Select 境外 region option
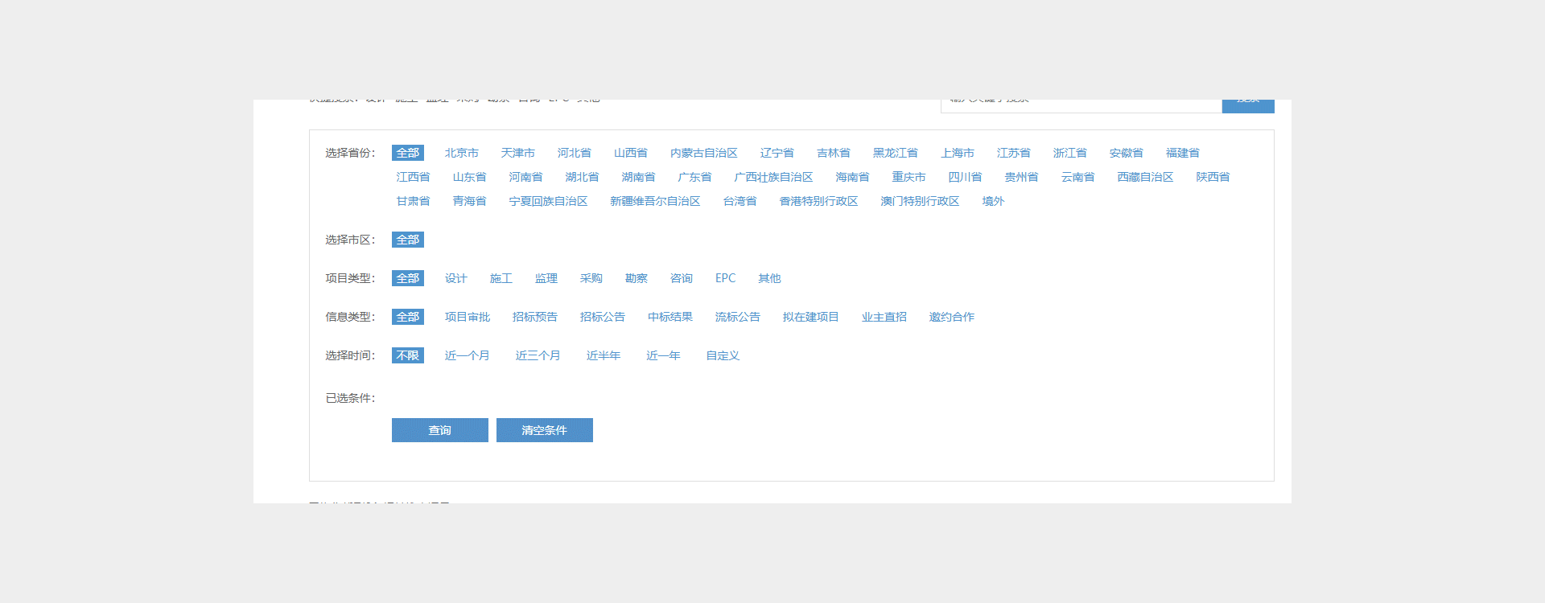 click(993, 201)
